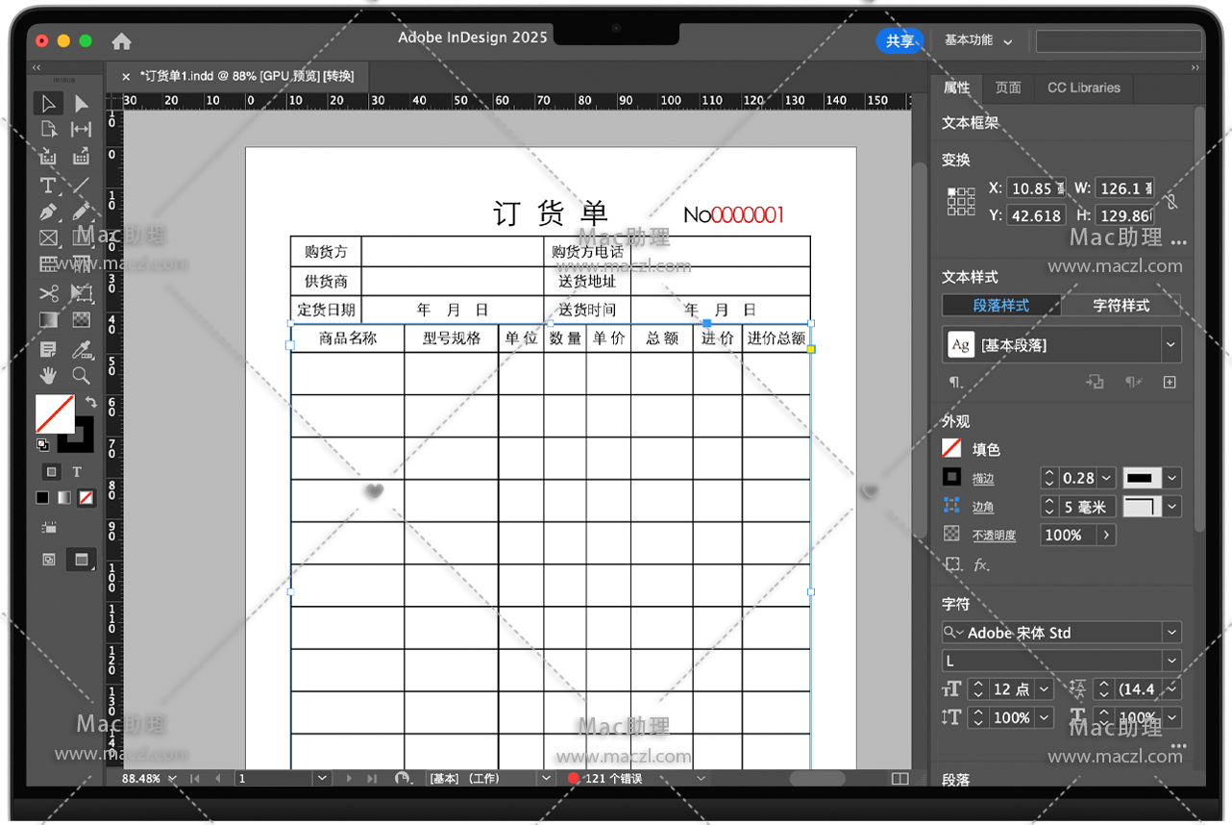The image size is (1232, 825).
Task: Switch to the 页面 panel tab
Action: (x=1008, y=87)
